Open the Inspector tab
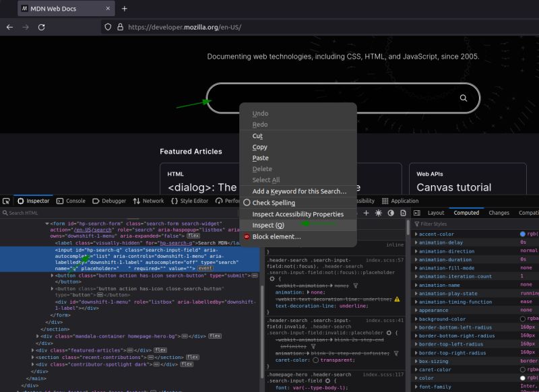 pos(33,201)
